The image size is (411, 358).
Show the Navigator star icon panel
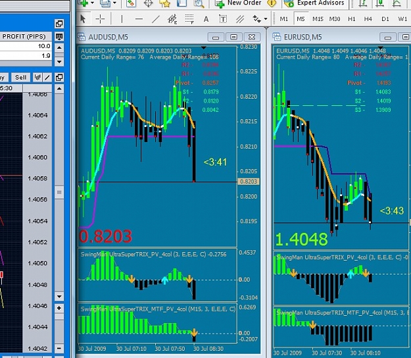[165, 3]
